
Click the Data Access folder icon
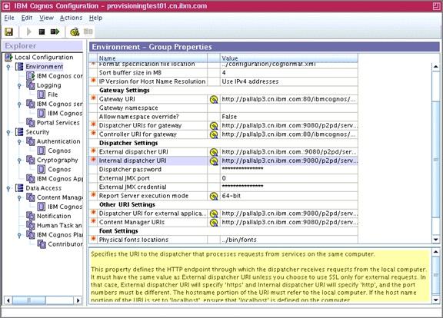(19, 188)
